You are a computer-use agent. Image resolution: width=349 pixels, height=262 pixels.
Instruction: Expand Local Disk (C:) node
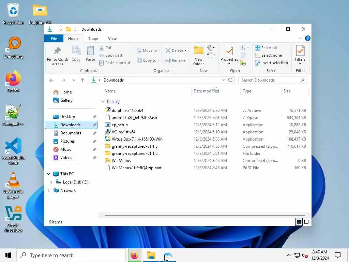pyautogui.click(x=51, y=182)
